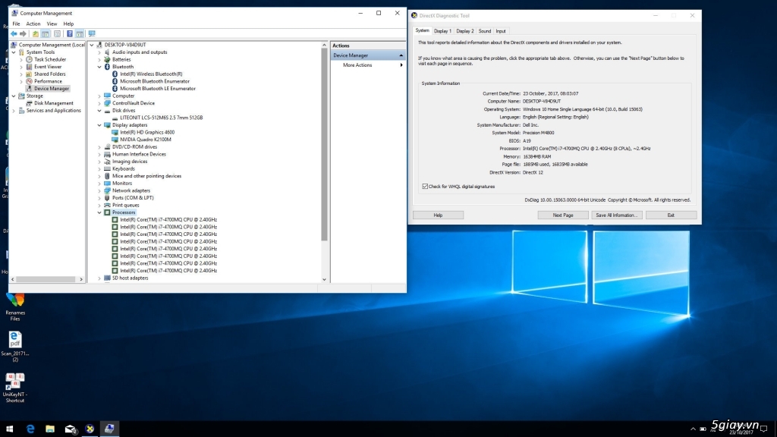Viewport: 777px width, 437px height.
Task: Click the Microsoft Edge icon on the taskbar
Action: pyautogui.click(x=31, y=429)
